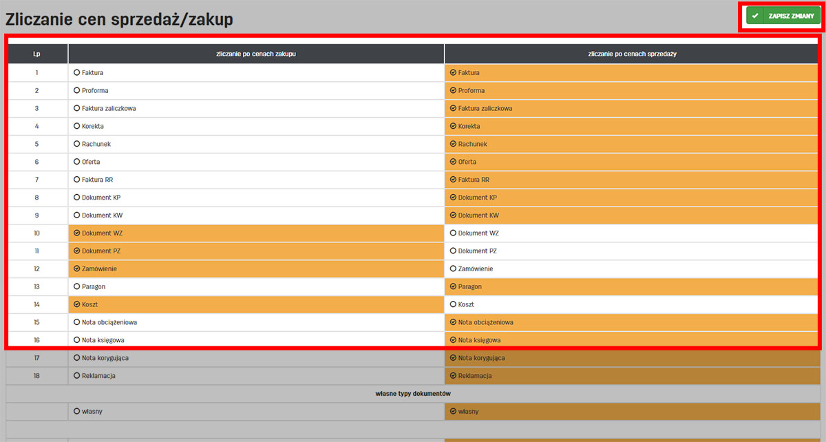The width and height of the screenshot is (826, 442).
Task: Choose Dokument KP in the zakupu column
Action: pyautogui.click(x=77, y=198)
